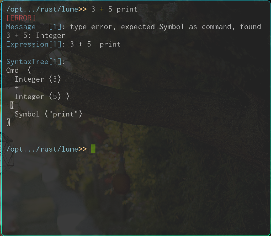The width and height of the screenshot is (271, 236).
Task: Click the Symbol ⟨"print"⟩ line
Action: pyautogui.click(x=48, y=114)
